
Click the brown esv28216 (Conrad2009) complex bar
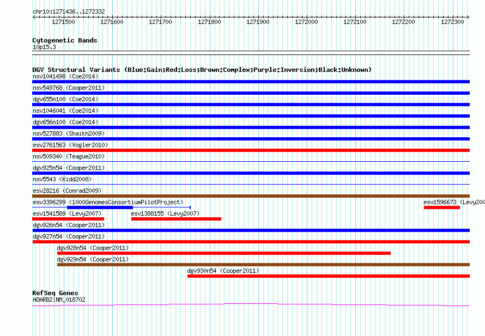pos(251,196)
